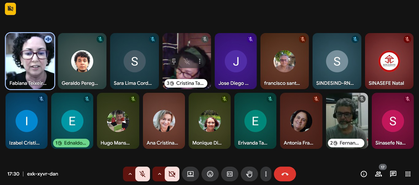Click the muted mic icon on Sara's tile
This screenshot has width=419, height=185.
[153, 39]
